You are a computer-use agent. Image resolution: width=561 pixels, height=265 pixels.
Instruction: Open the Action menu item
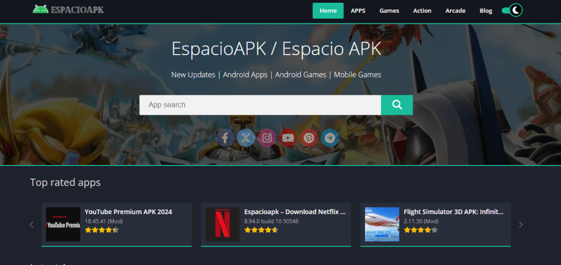(x=422, y=11)
